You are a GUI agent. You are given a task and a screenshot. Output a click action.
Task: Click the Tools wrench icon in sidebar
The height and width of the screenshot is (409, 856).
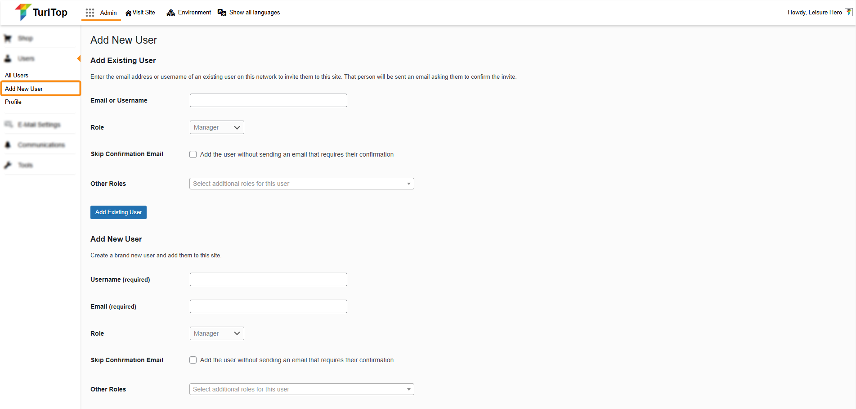pos(8,165)
